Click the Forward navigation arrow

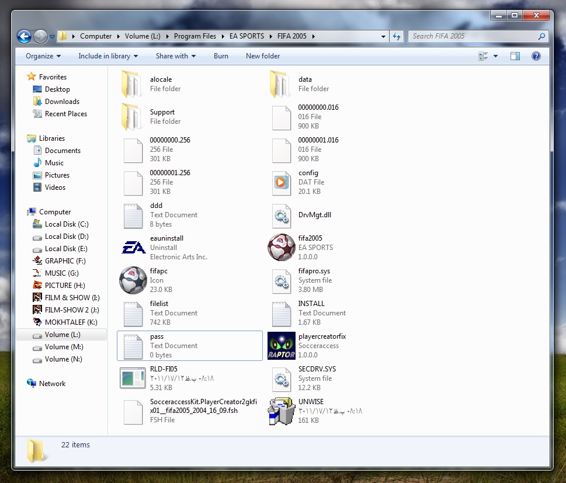pos(40,36)
